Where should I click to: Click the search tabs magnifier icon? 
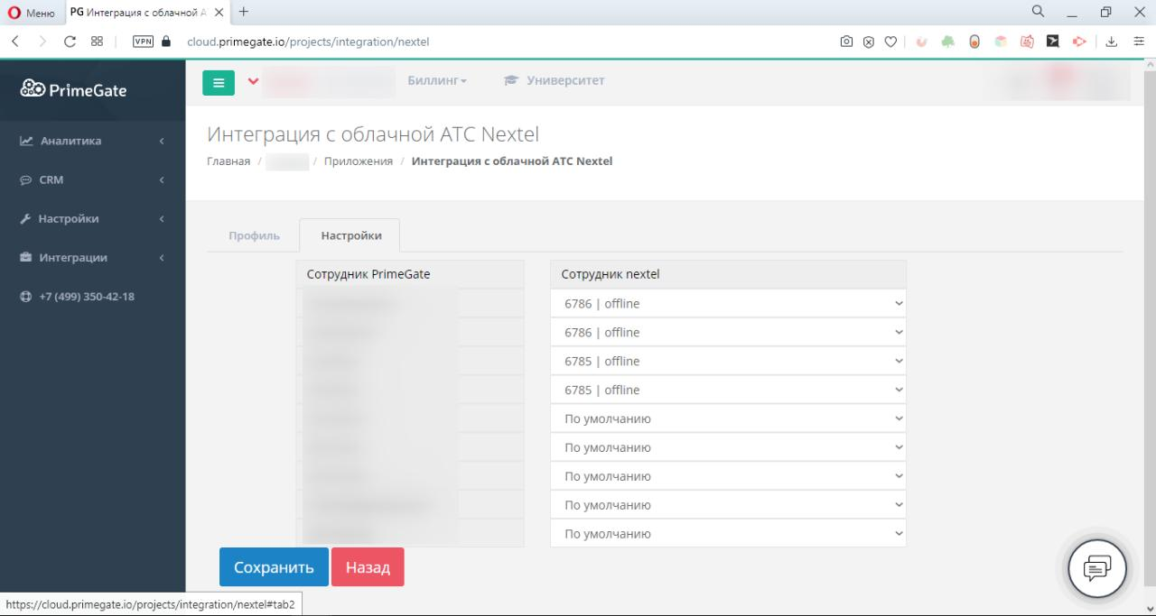[x=1039, y=12]
